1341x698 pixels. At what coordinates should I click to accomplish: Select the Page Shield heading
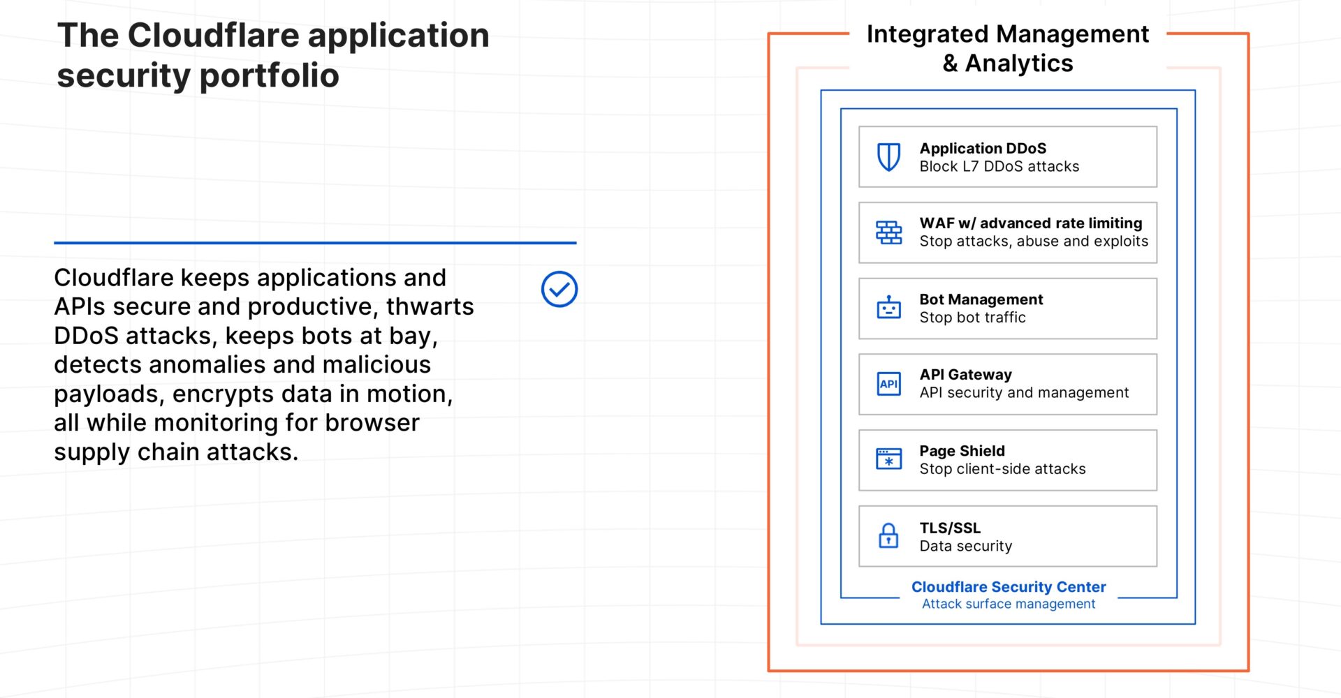(962, 451)
